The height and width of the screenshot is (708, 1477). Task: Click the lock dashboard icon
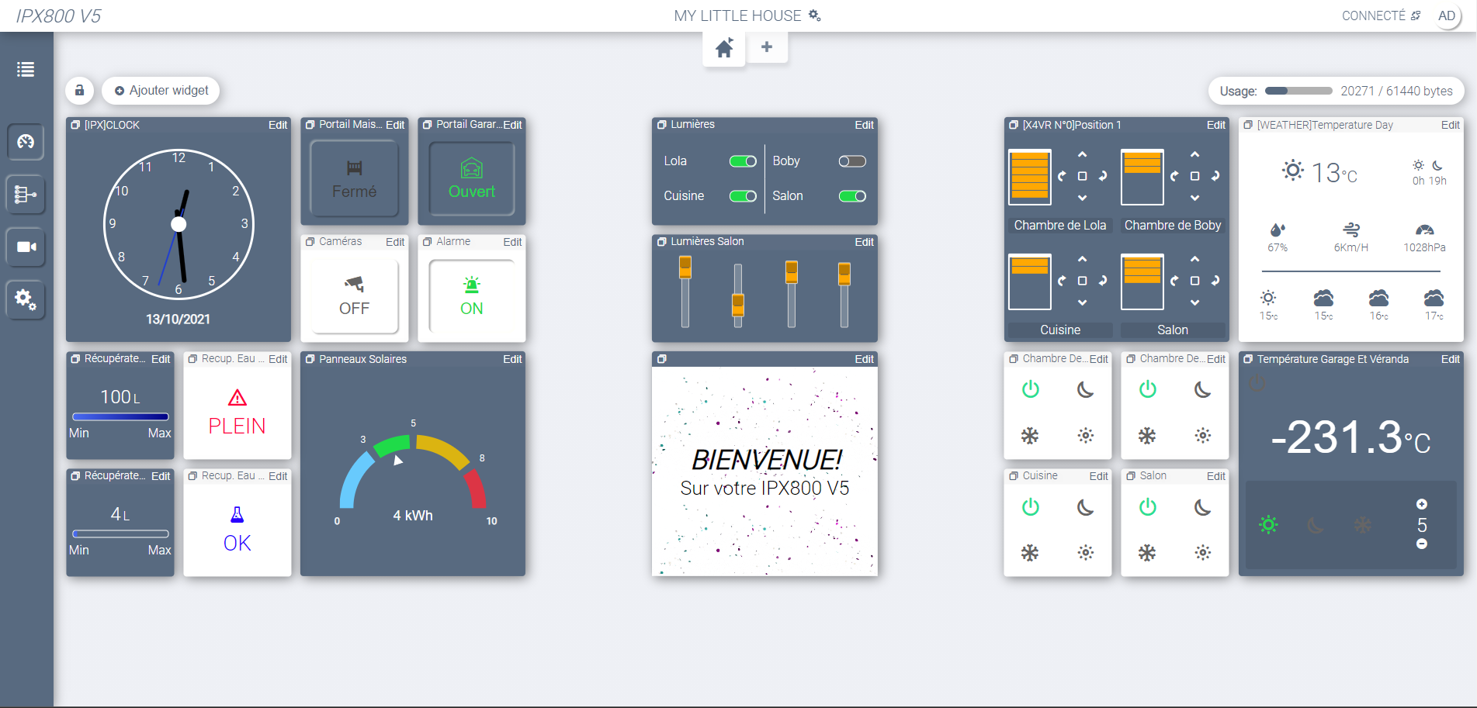point(79,91)
